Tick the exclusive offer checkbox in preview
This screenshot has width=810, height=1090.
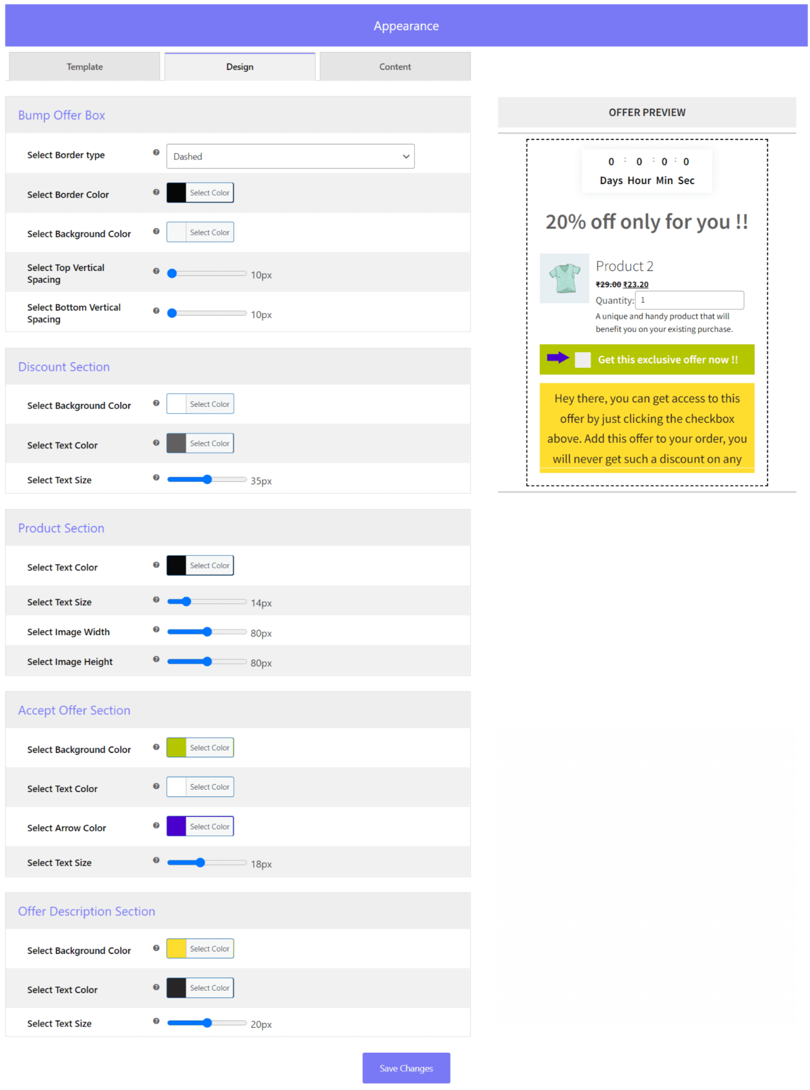583,360
